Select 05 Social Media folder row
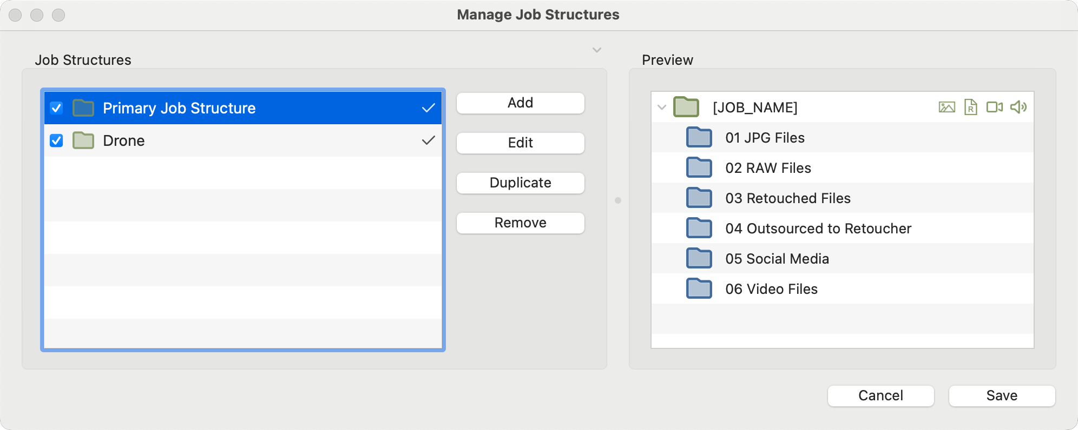This screenshot has height=430, width=1078. tap(777, 259)
